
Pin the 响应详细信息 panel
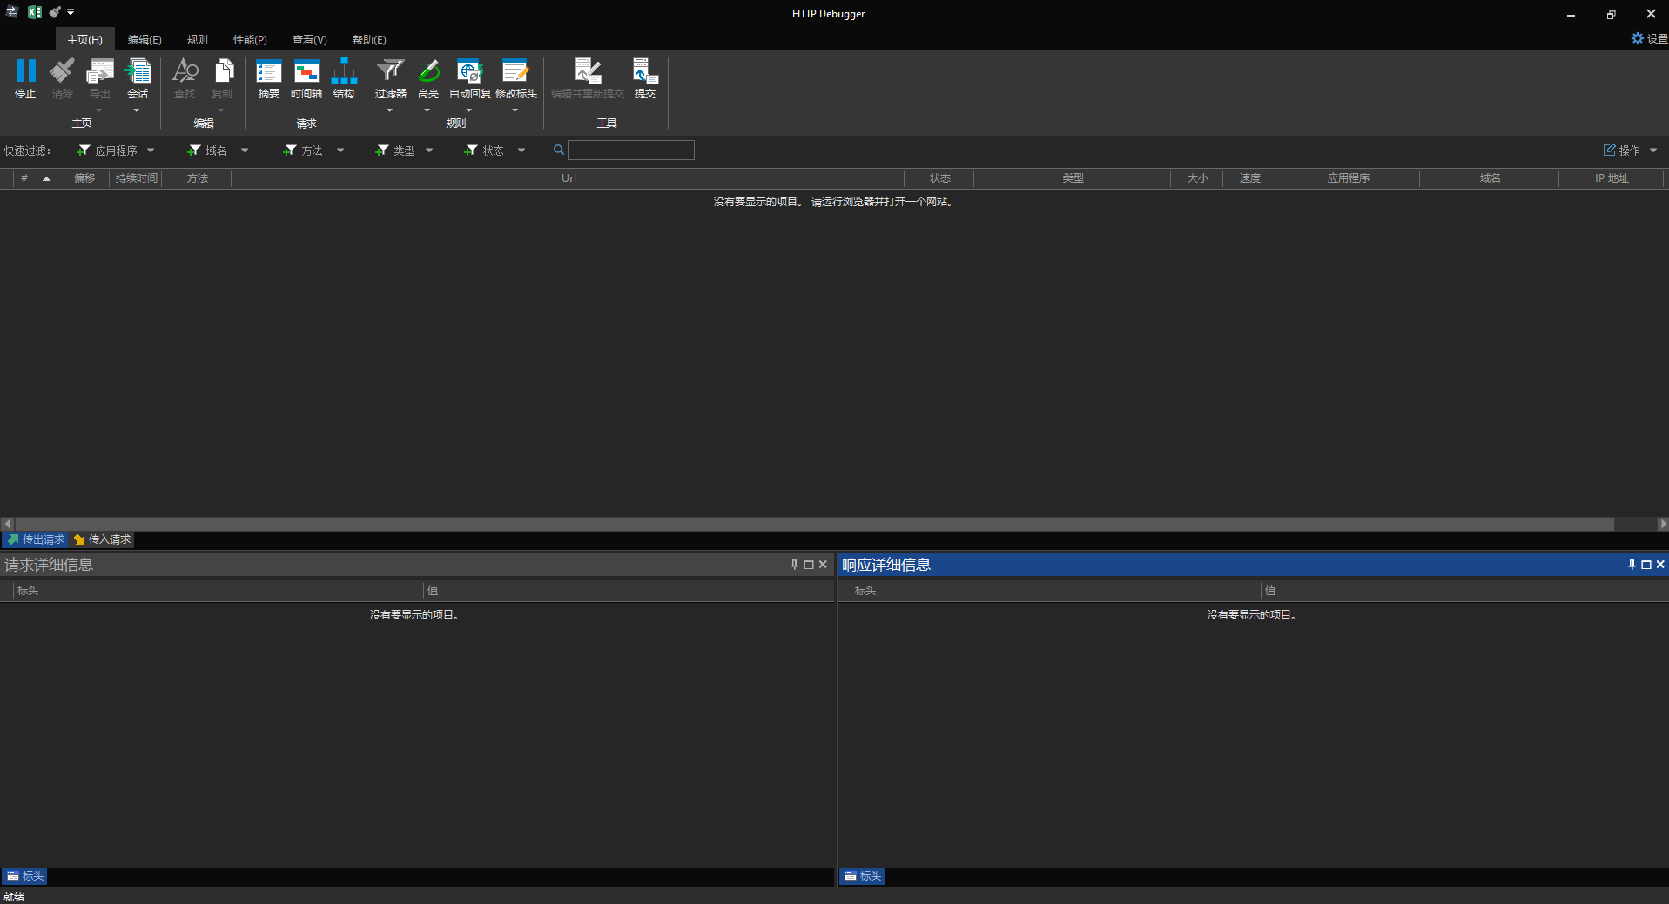(1631, 565)
